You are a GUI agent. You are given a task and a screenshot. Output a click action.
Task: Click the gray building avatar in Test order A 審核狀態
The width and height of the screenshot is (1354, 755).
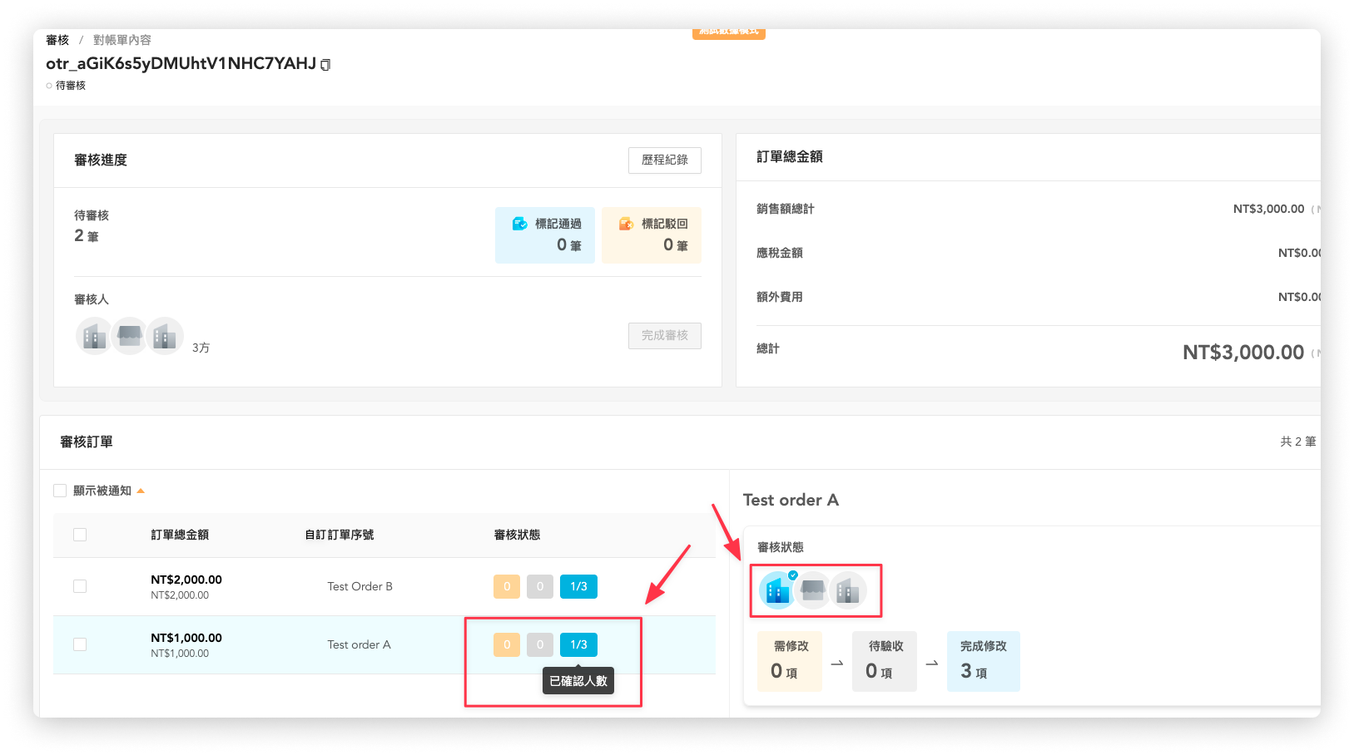(848, 590)
